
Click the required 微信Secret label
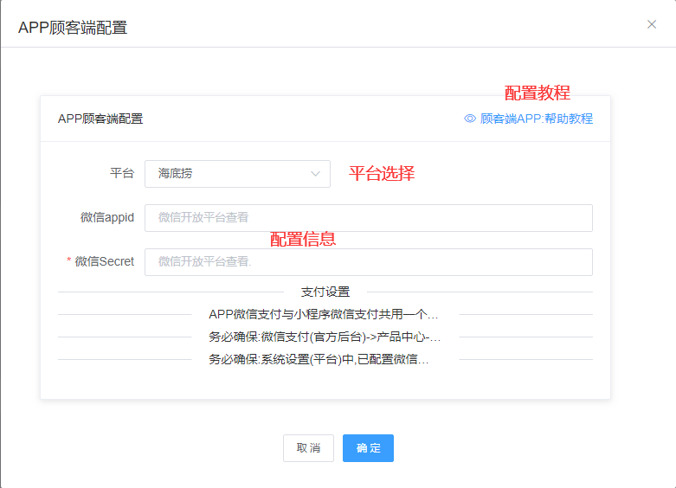pyautogui.click(x=104, y=261)
